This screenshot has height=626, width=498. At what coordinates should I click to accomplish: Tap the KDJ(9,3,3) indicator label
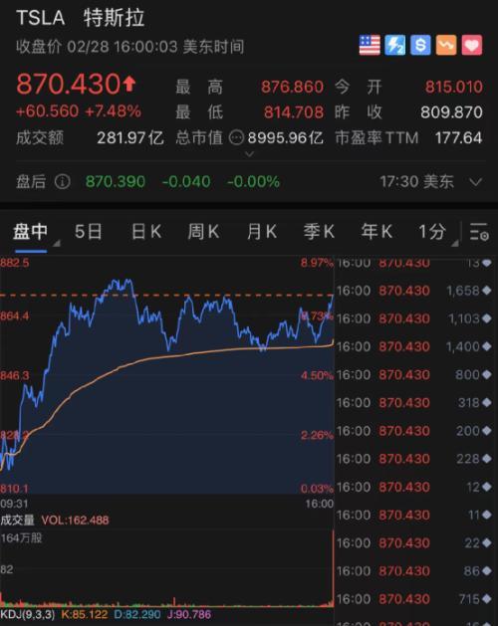pyautogui.click(x=27, y=614)
